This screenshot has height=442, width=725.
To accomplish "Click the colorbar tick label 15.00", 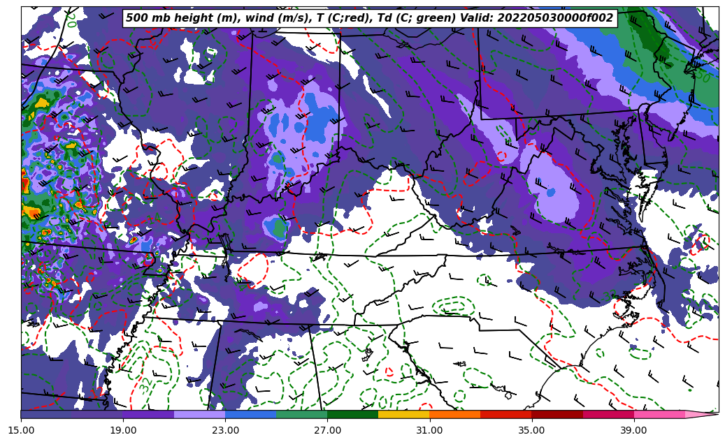I will 21,430.
